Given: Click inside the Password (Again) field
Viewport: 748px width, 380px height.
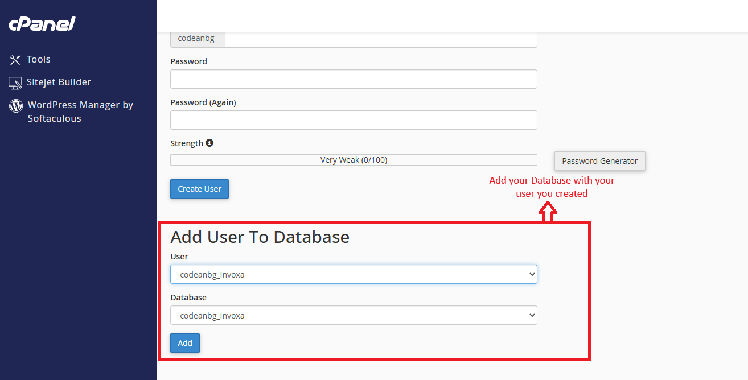Looking at the screenshot, I should tap(353, 120).
